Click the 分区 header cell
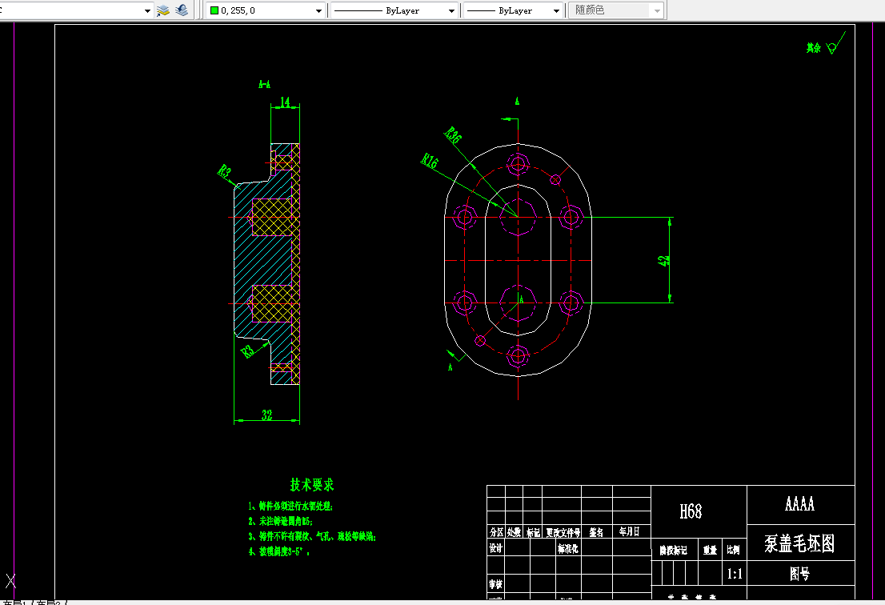Viewport: 885px width, 605px height. coord(496,532)
